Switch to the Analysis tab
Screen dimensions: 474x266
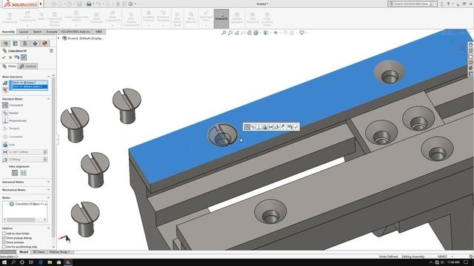(x=28, y=66)
